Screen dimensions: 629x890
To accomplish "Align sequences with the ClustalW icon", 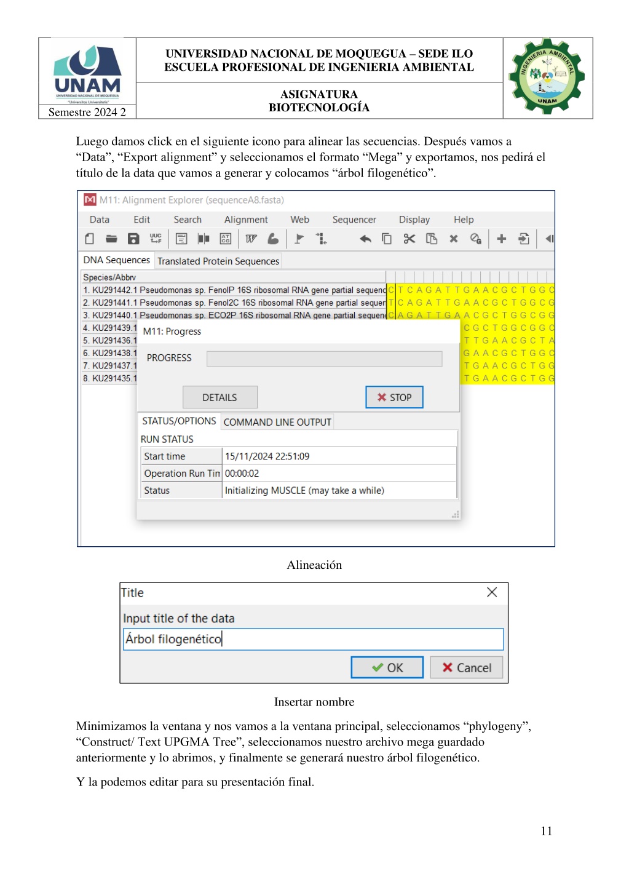I will [x=251, y=239].
